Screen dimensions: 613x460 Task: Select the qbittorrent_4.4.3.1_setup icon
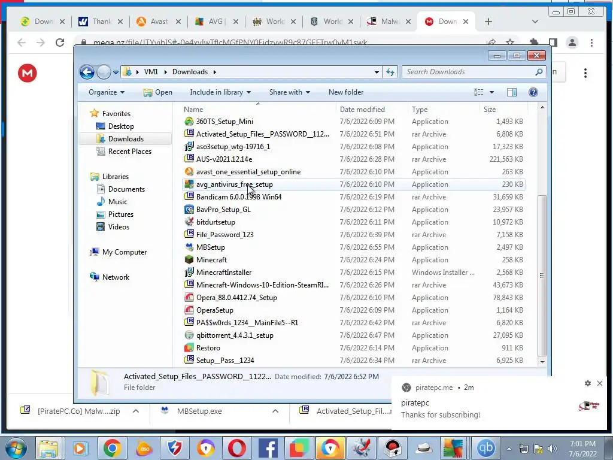point(189,335)
